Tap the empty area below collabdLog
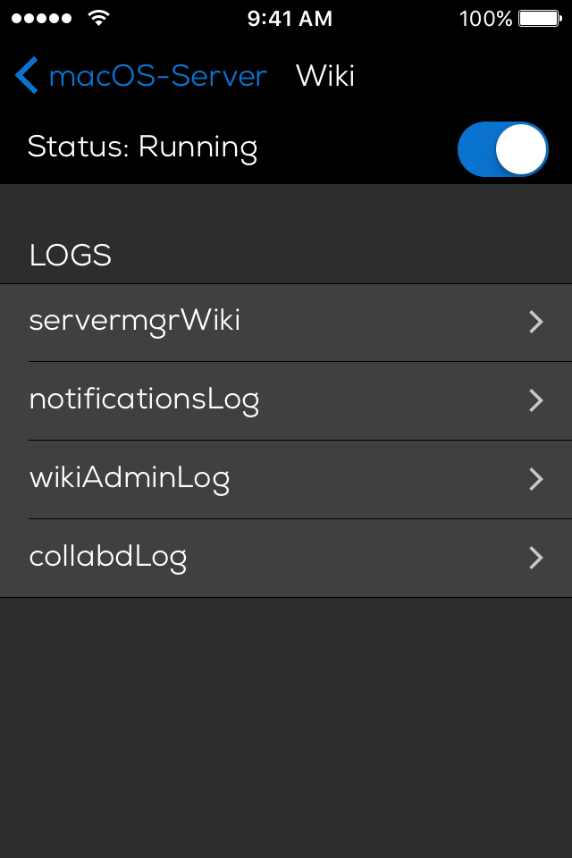The image size is (572, 858). (286, 724)
